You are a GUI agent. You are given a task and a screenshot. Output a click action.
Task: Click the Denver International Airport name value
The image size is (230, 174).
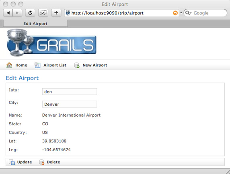71,115
